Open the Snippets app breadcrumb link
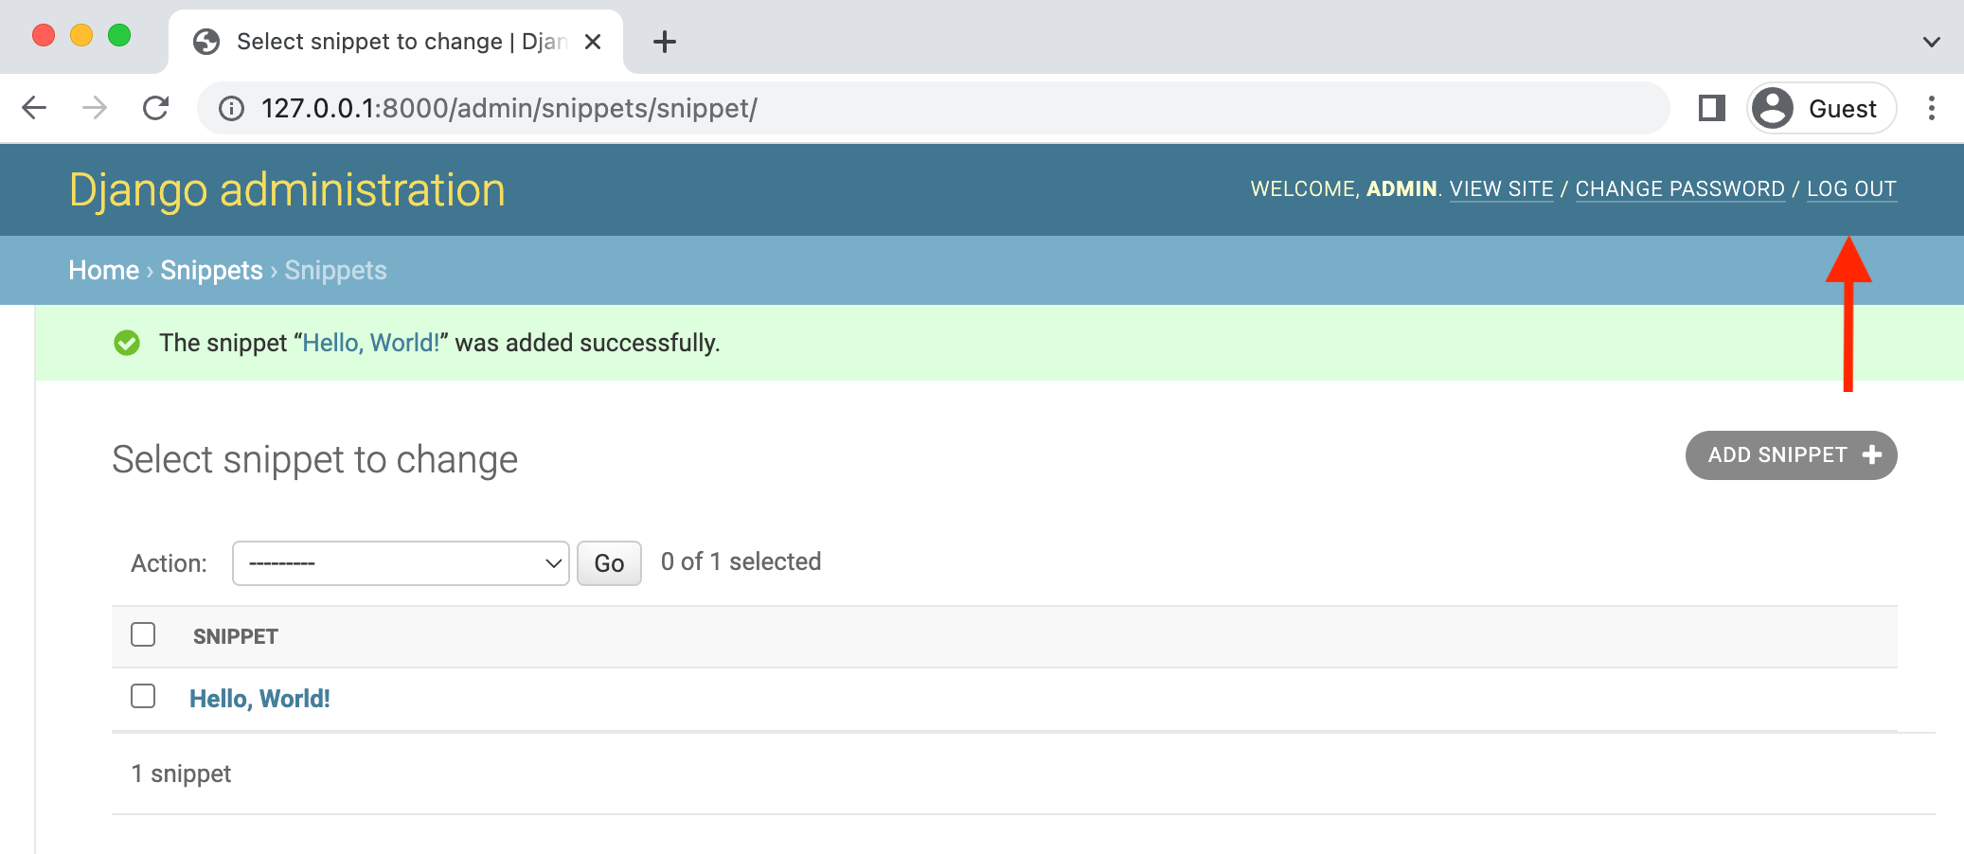This screenshot has height=854, width=1964. tap(211, 270)
